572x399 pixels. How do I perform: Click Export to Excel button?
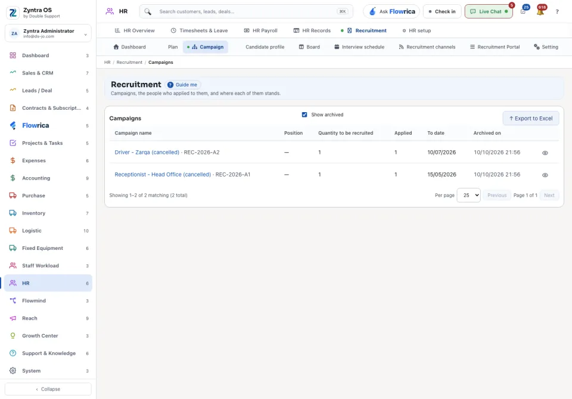click(531, 118)
